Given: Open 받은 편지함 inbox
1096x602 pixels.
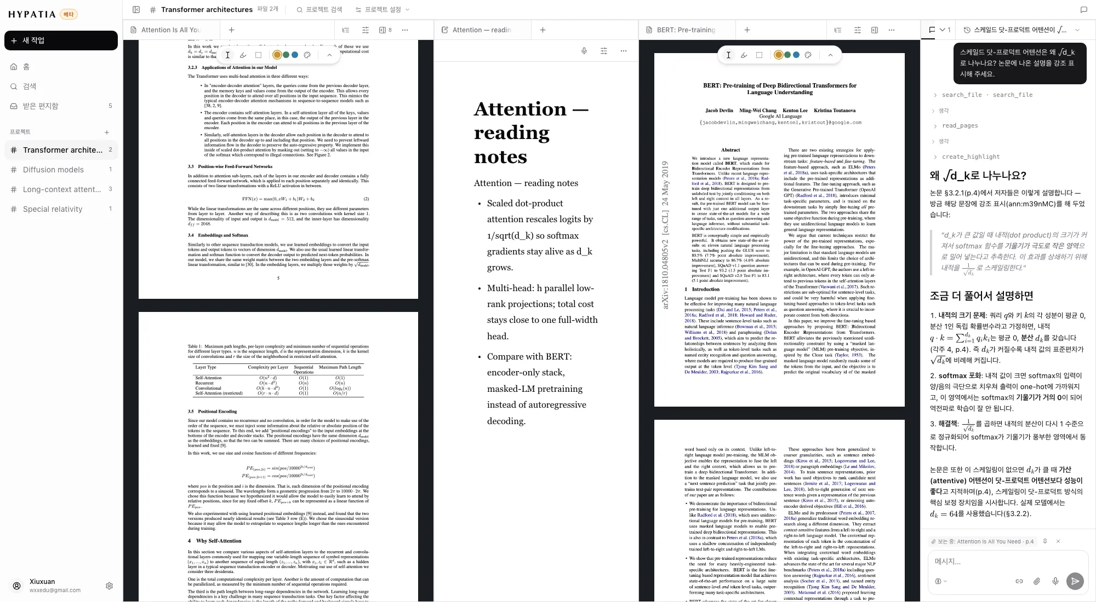Looking at the screenshot, I should [x=61, y=106].
